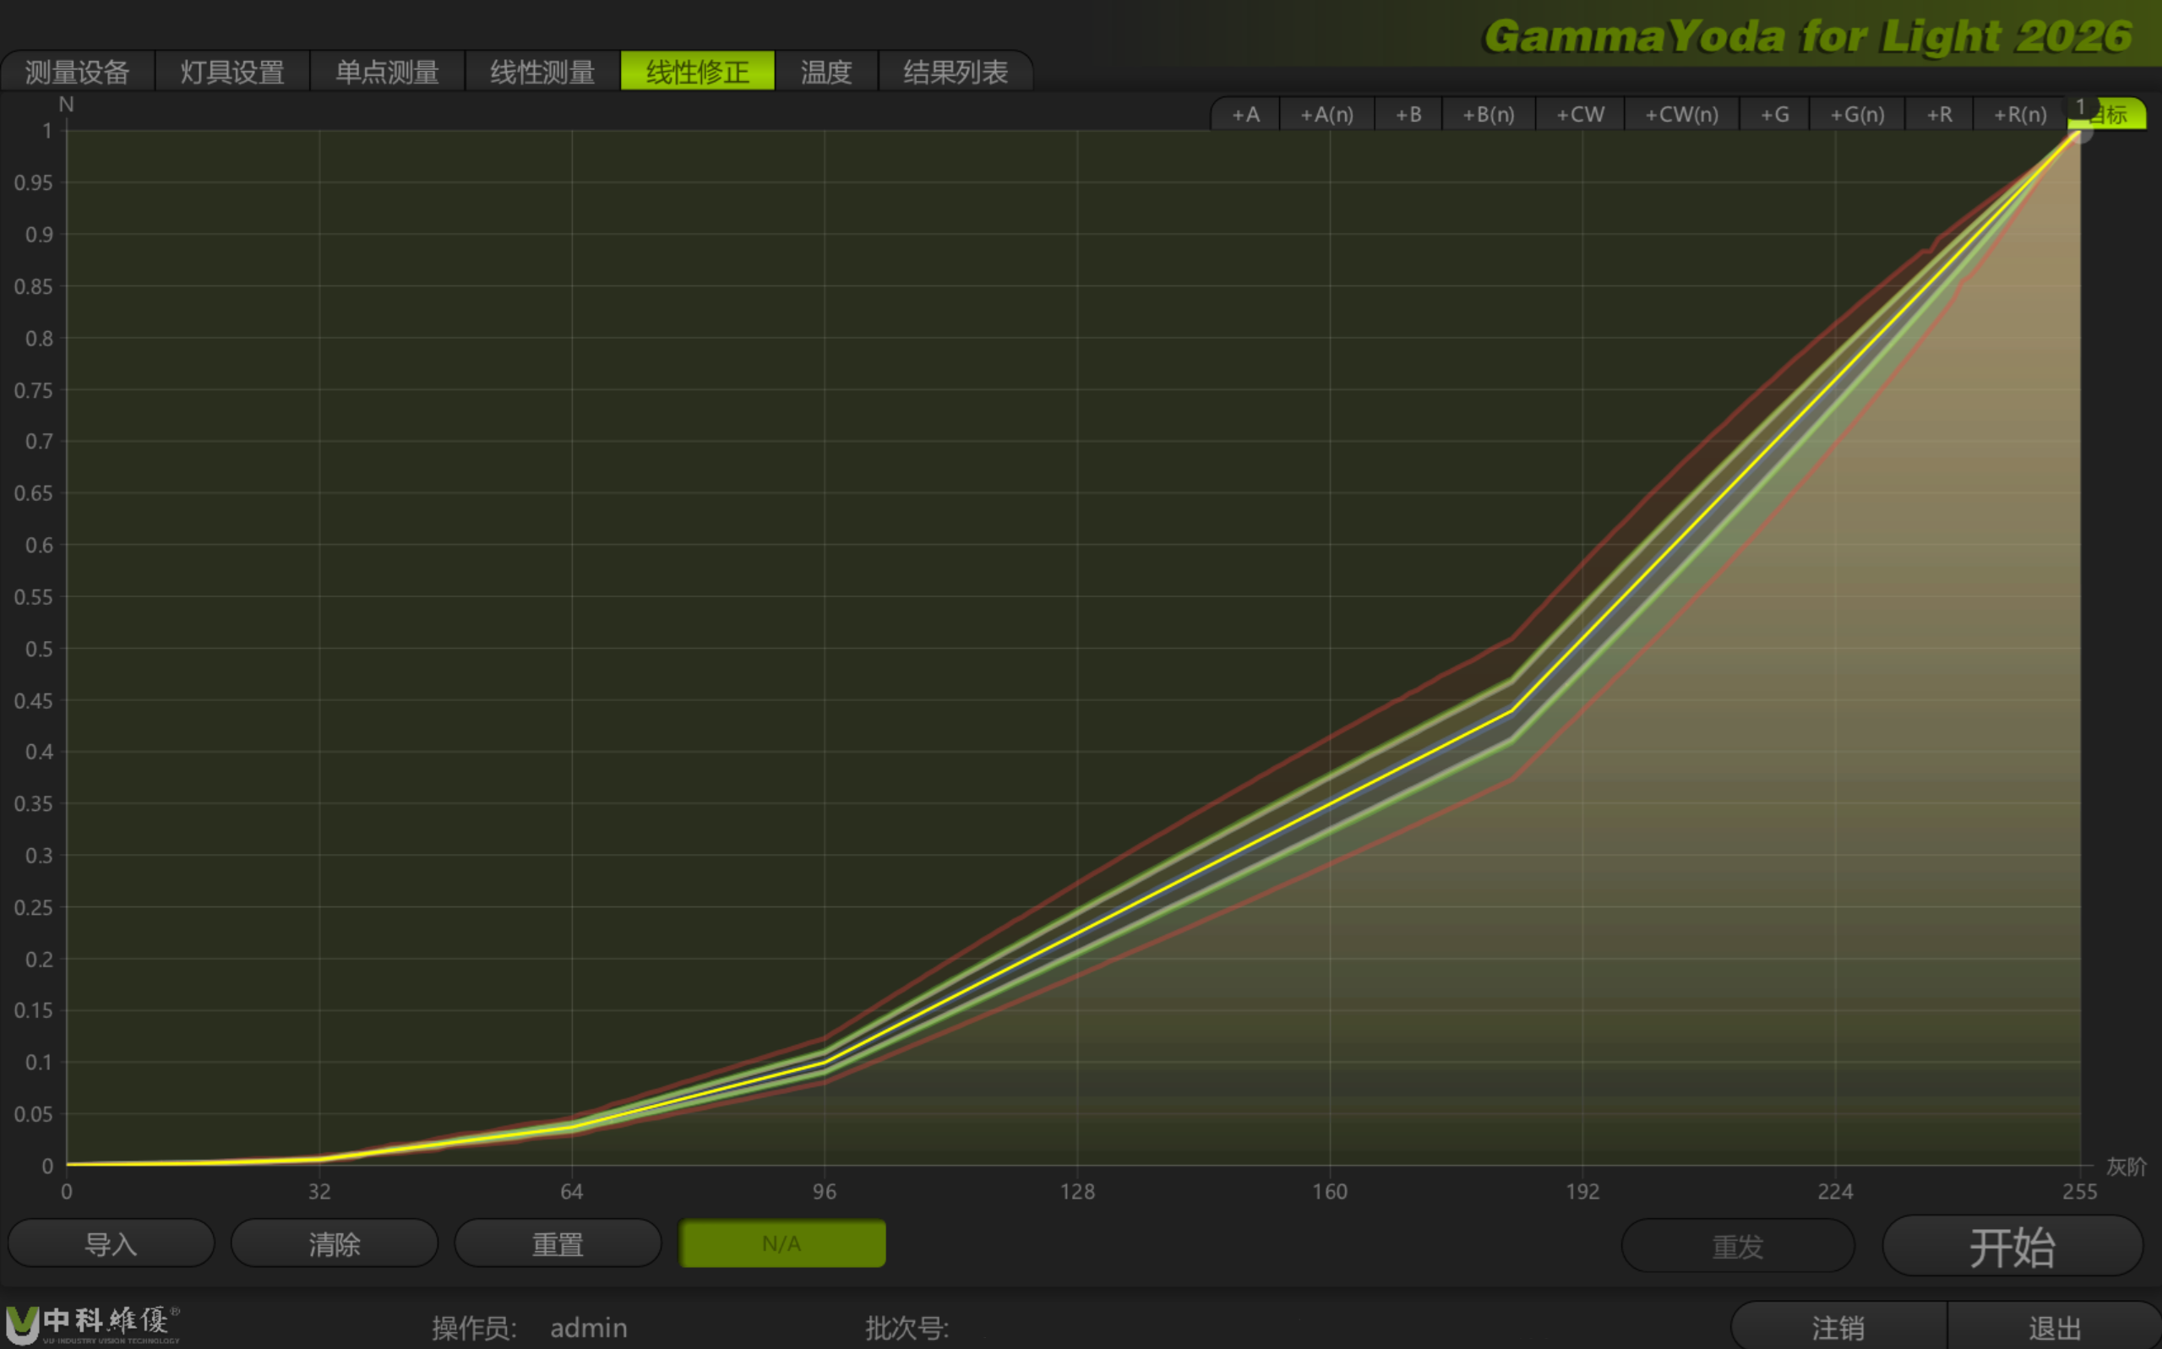Click the green N/A status button
Viewport: 2162px width, 1349px height.
(x=782, y=1243)
